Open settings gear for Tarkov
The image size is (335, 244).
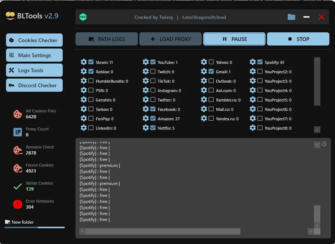pos(84,109)
